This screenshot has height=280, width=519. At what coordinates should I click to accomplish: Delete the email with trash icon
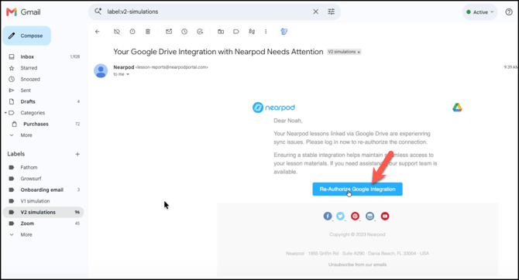pos(148,32)
